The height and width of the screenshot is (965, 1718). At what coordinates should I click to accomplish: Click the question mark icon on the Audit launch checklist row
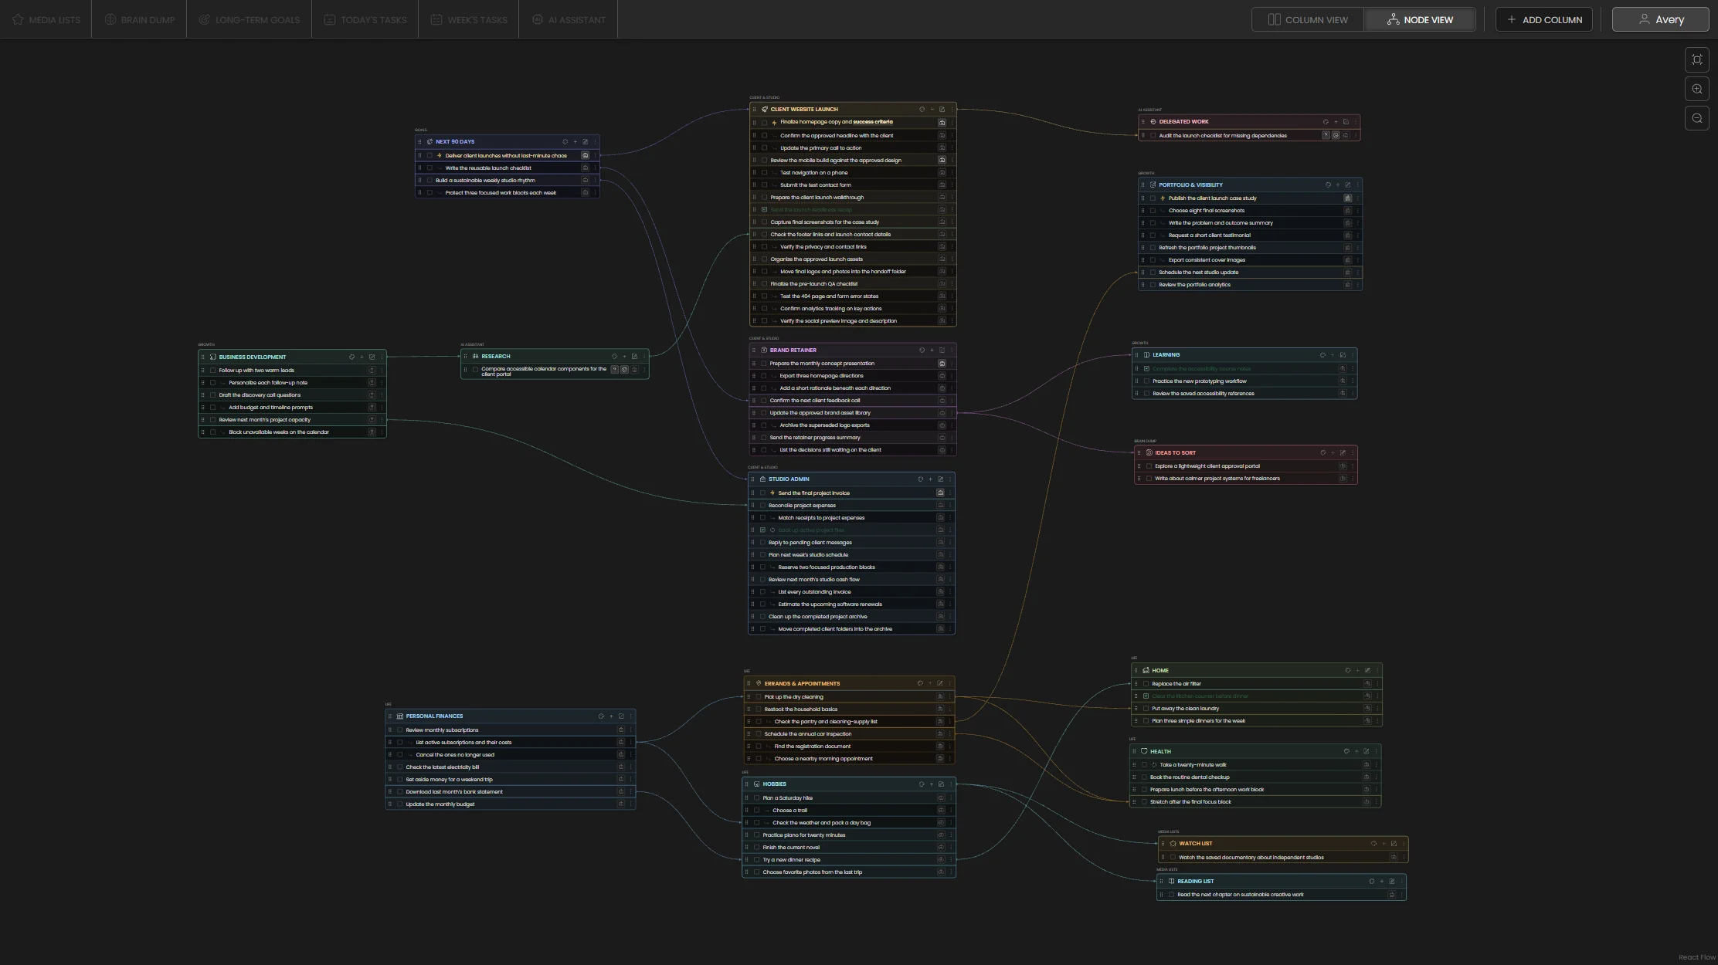(x=1326, y=135)
